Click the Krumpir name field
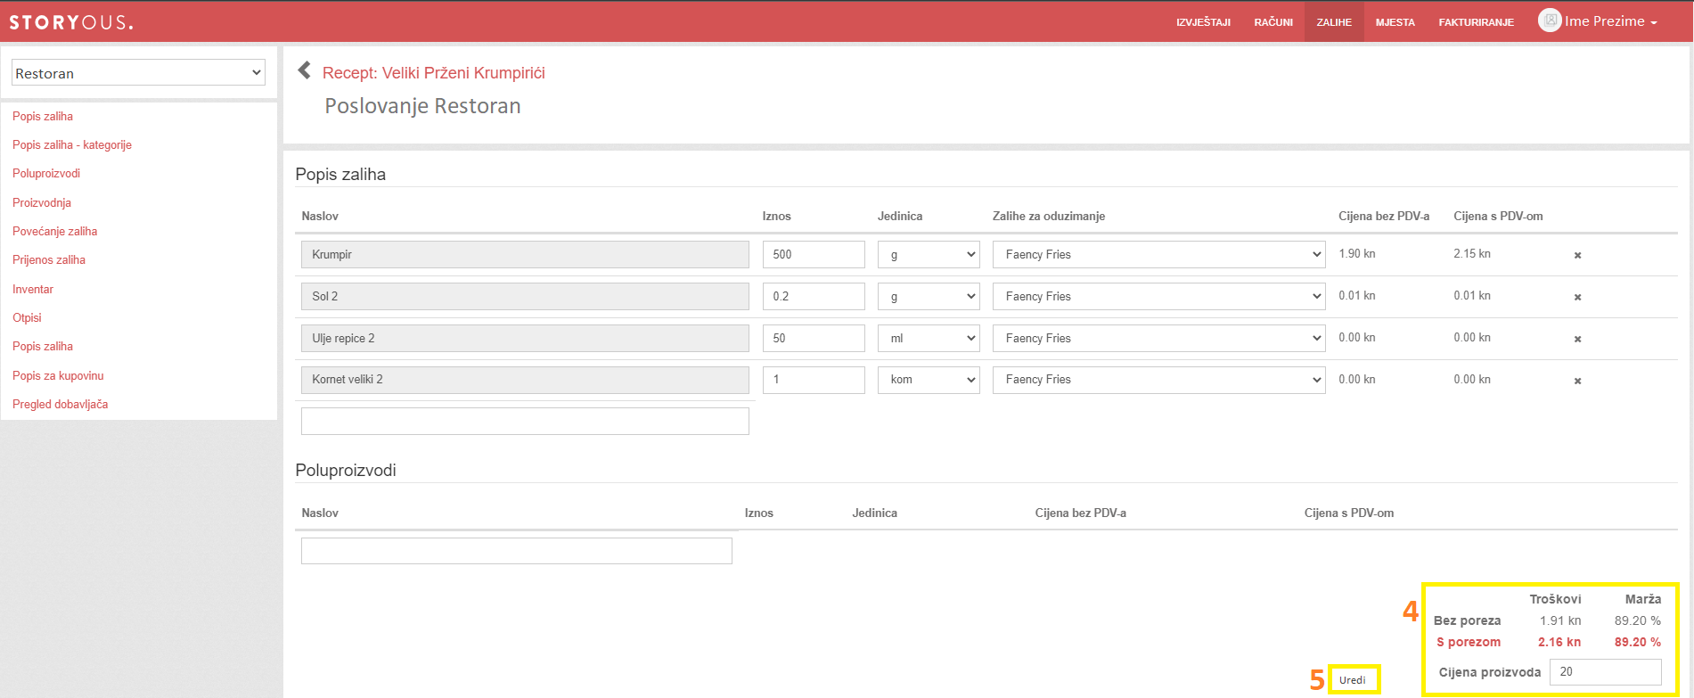 coord(525,254)
